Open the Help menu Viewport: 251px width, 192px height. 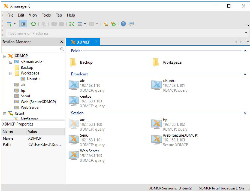71,15
